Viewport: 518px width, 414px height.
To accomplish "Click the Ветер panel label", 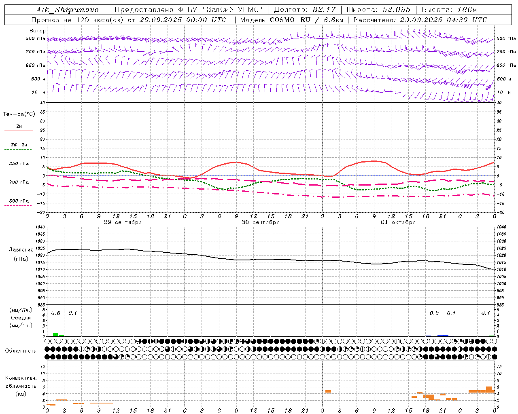I will click(x=38, y=31).
